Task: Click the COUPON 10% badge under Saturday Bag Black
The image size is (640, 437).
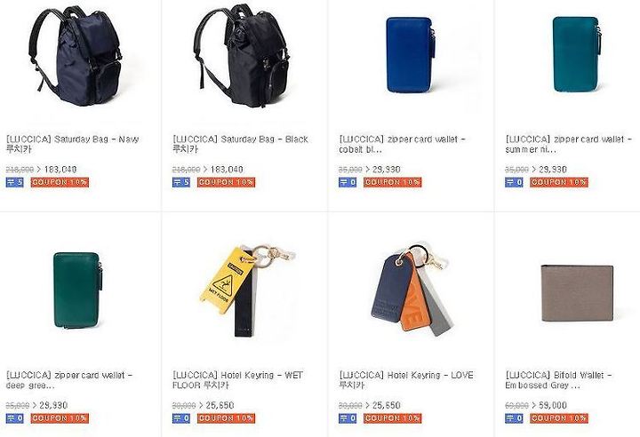Action: click(226, 182)
